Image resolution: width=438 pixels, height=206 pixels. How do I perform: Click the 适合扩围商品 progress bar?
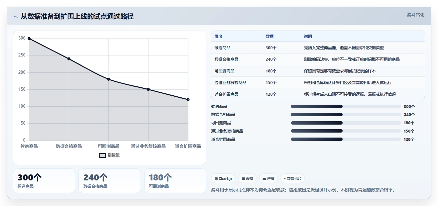(x=346, y=140)
